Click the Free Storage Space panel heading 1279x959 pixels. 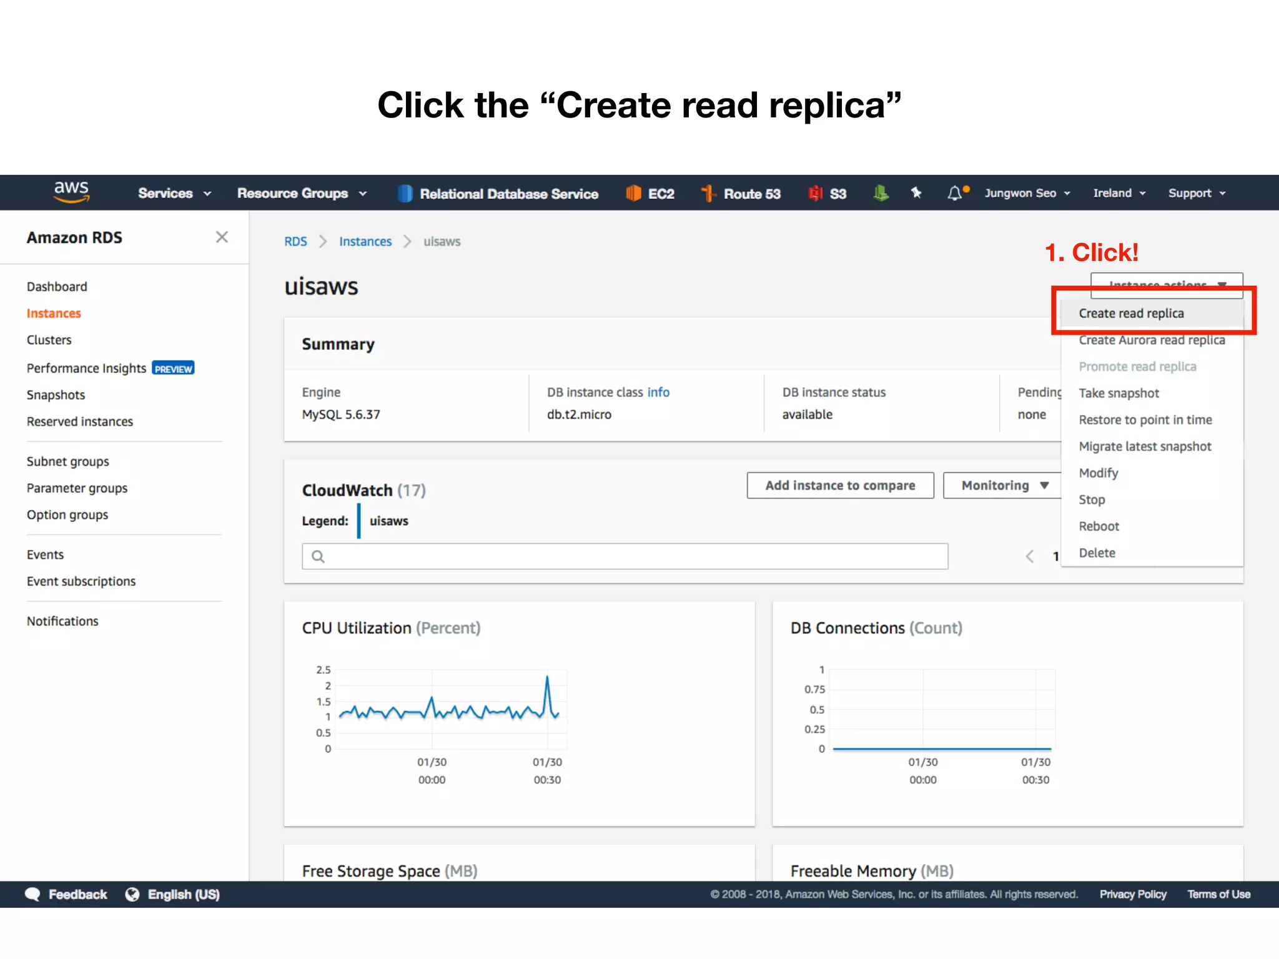coord(390,871)
